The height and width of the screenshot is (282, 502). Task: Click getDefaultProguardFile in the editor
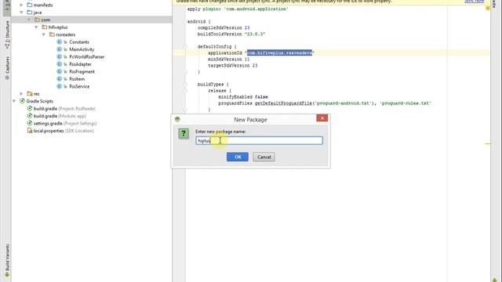point(283,103)
